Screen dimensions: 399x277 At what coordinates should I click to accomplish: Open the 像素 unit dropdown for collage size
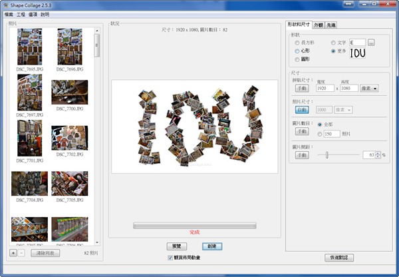[x=368, y=88]
